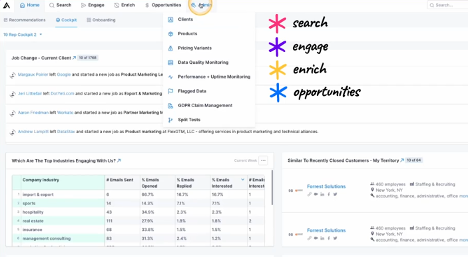Open Andrew Lampitt's contact link
Viewport: 468px width, 257px height.
click(x=33, y=132)
